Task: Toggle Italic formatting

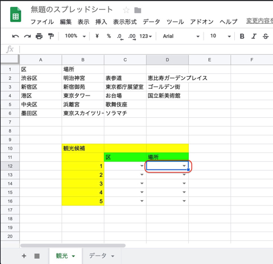Action: tap(254, 36)
